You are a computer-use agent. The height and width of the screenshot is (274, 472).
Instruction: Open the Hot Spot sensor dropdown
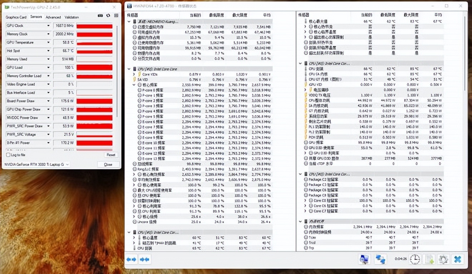[48, 51]
